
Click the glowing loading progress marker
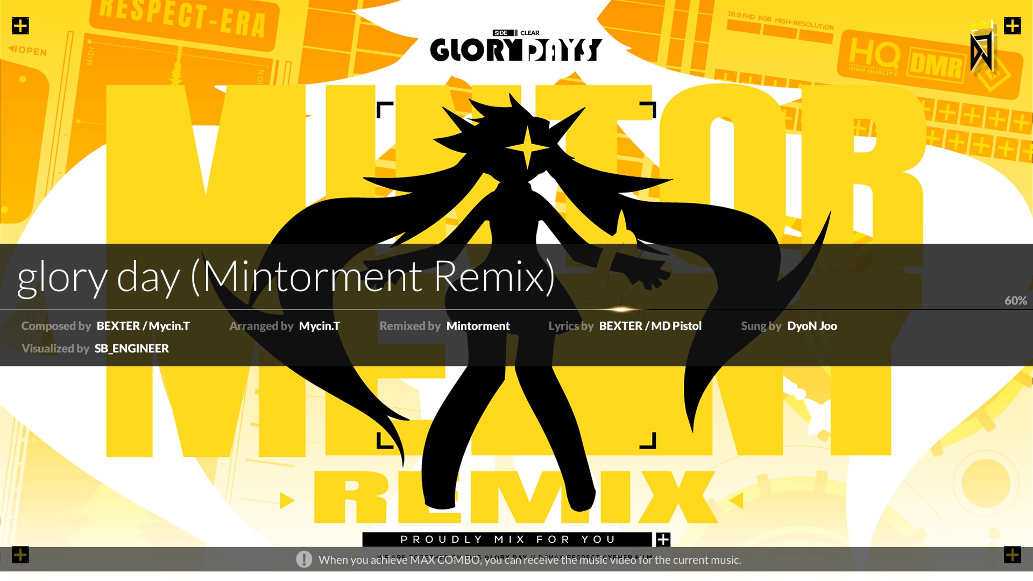(620, 309)
